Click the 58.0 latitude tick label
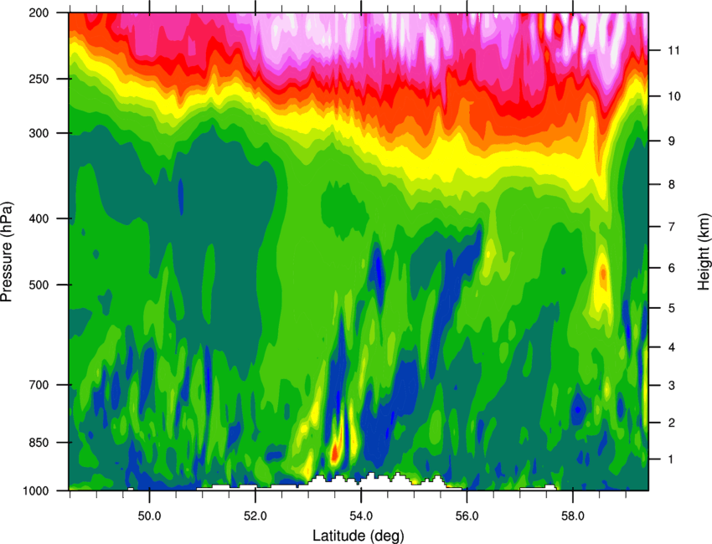Image resolution: width=712 pixels, height=544 pixels. [x=573, y=516]
